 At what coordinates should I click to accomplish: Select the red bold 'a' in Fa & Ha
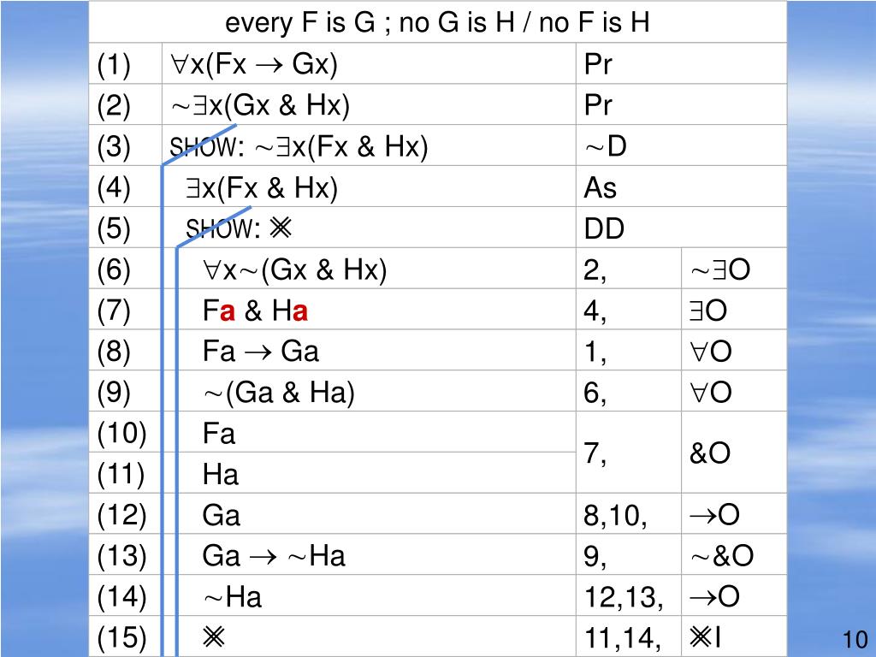click(227, 312)
